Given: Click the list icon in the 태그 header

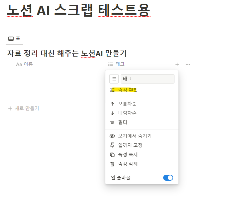Looking at the screenshot, I should [x=110, y=64].
